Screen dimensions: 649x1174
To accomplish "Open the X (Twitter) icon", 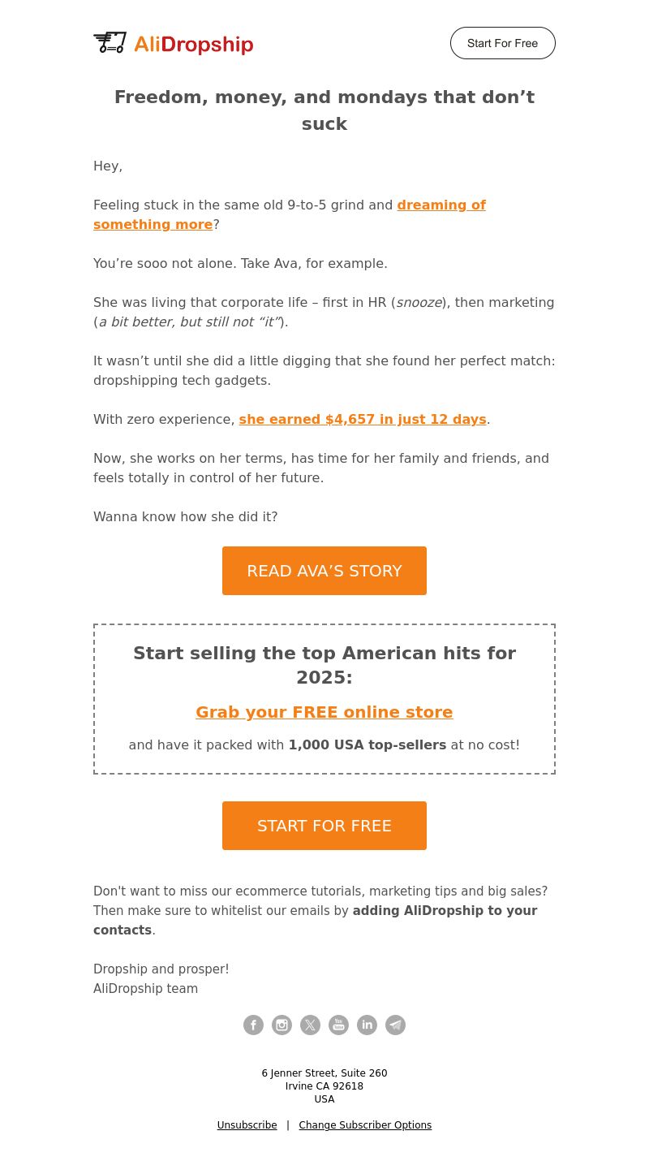I will click(x=310, y=1025).
